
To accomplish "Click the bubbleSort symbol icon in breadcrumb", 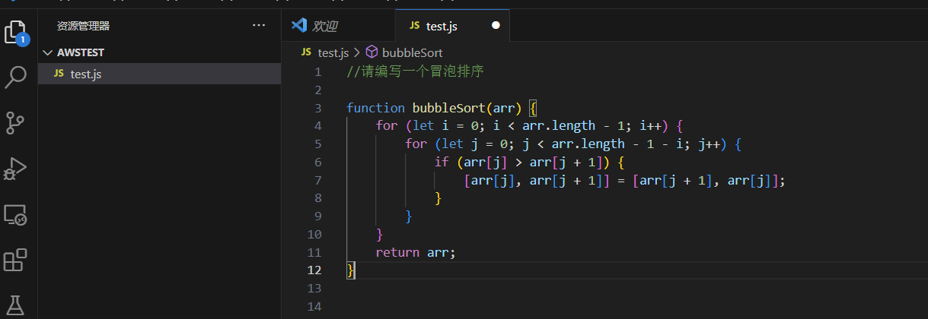I will (372, 52).
